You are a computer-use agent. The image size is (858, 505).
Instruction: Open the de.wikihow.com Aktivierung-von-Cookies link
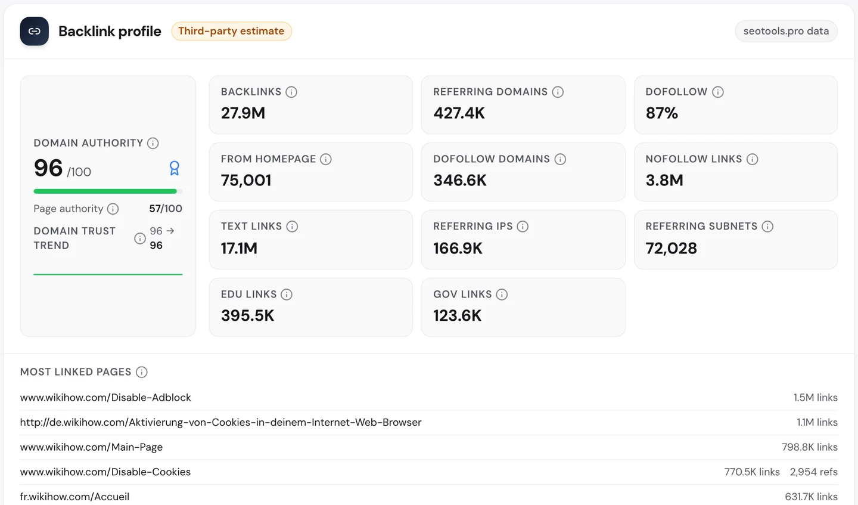[220, 422]
